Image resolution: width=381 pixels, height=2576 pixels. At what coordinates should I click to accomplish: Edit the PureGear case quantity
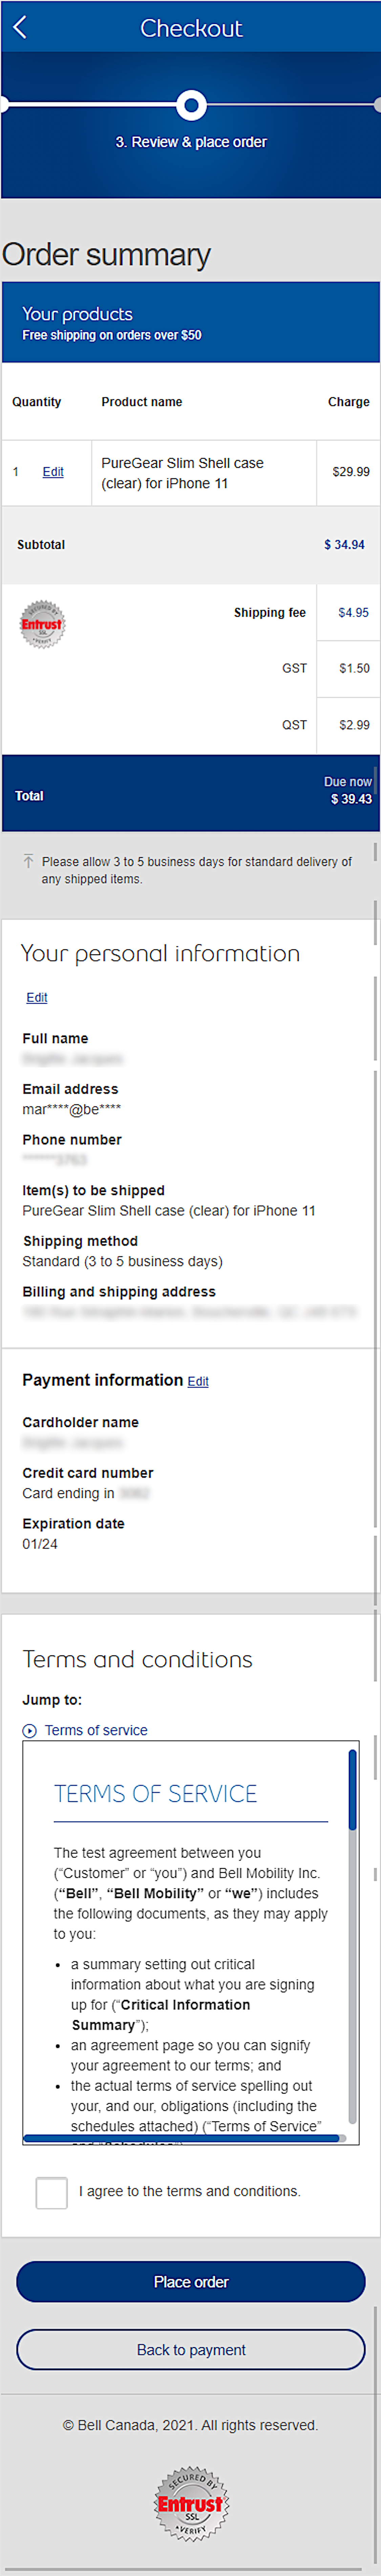pos(53,472)
